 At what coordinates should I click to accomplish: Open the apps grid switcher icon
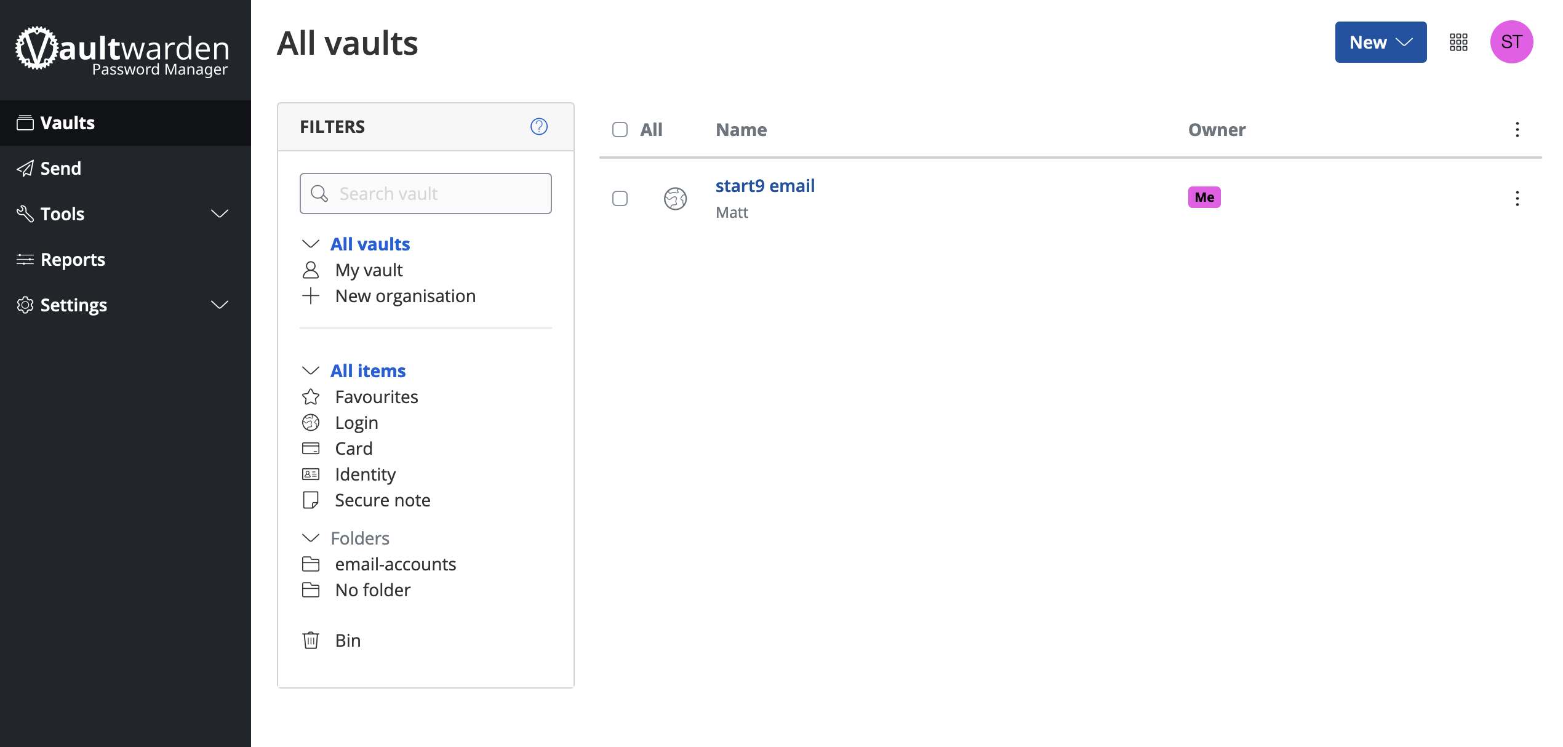pos(1458,42)
